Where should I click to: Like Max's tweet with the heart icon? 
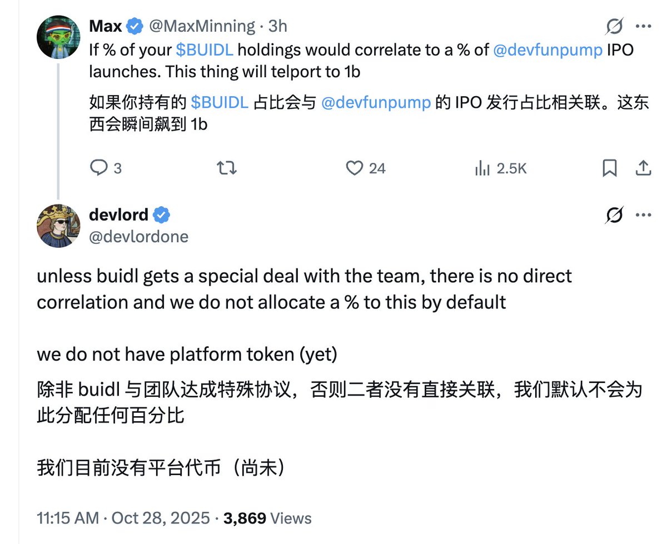coord(354,167)
